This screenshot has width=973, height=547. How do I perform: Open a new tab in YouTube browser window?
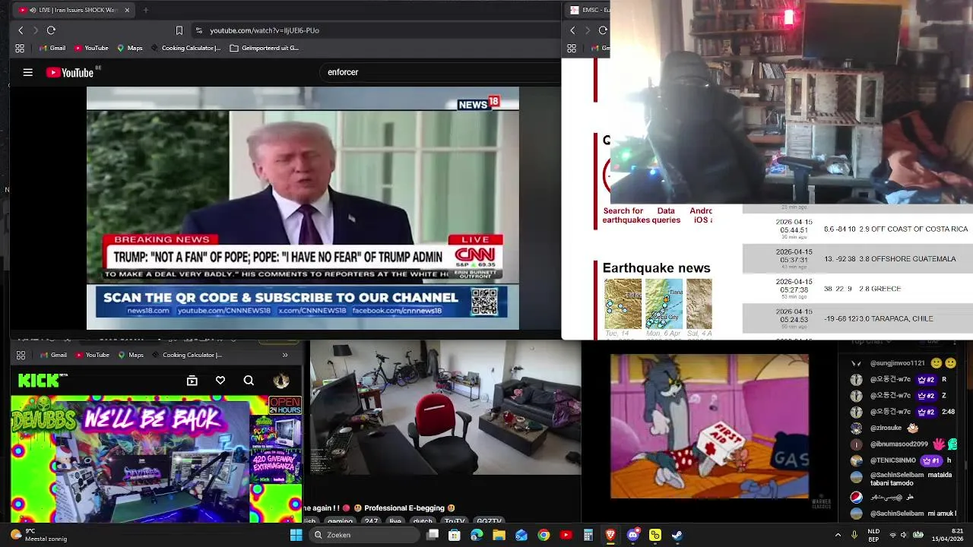(x=145, y=10)
